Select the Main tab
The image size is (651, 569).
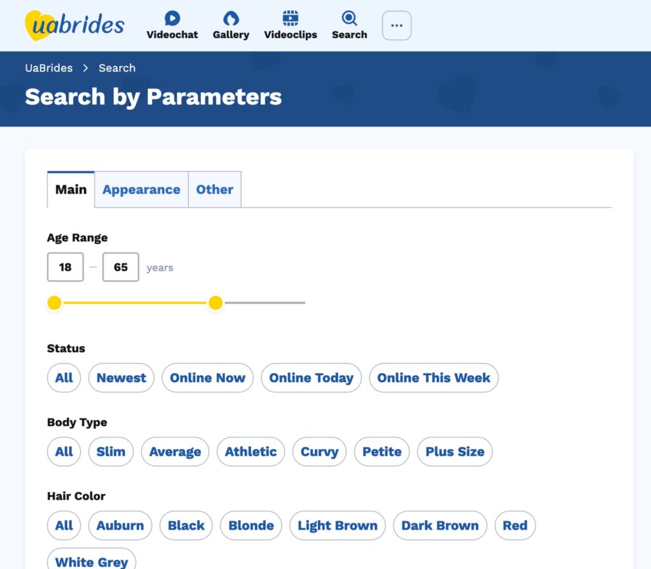pyautogui.click(x=70, y=189)
